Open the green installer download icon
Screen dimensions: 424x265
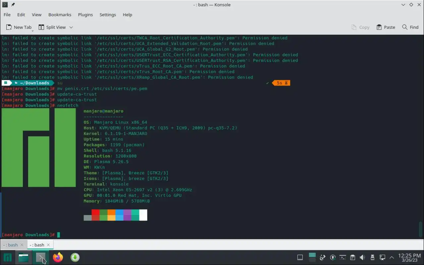[x=75, y=257]
